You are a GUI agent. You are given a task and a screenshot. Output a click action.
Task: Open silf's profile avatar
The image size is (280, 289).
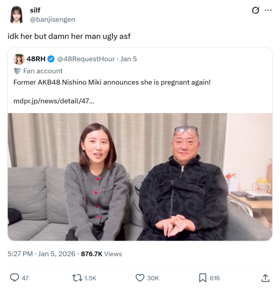16,15
